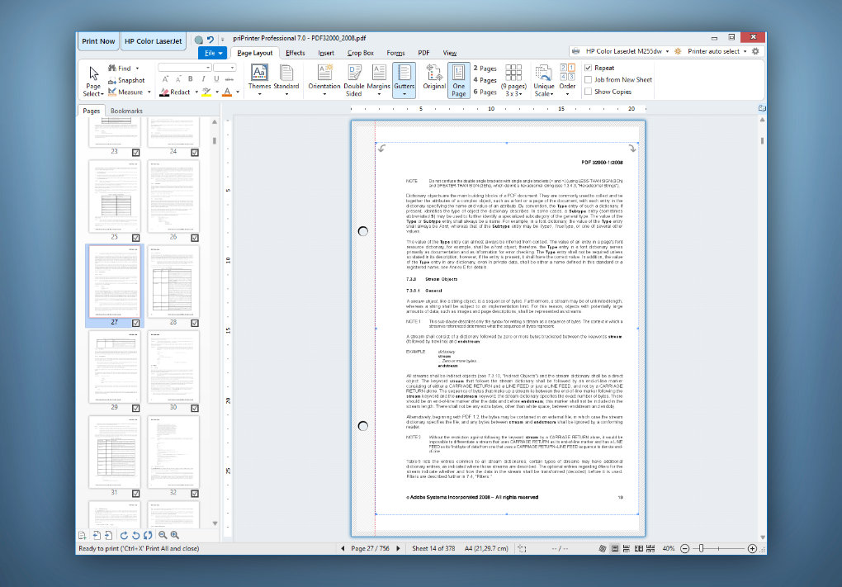This screenshot has height=587, width=842.
Task: Select the 4 Pages layout
Action: point(485,80)
